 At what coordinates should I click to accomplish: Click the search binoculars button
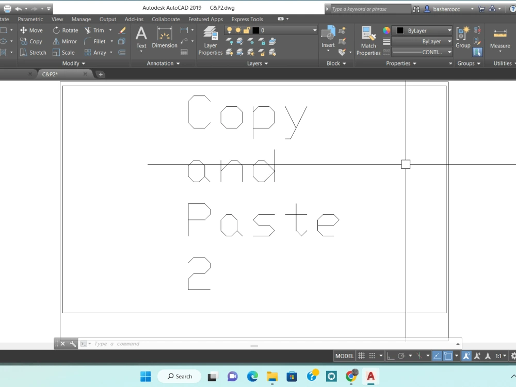(416, 9)
